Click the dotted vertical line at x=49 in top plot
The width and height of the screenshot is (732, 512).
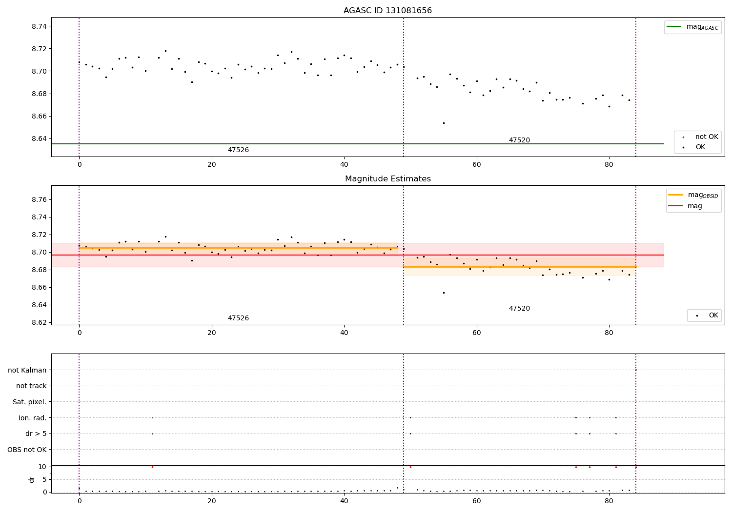pos(404,87)
